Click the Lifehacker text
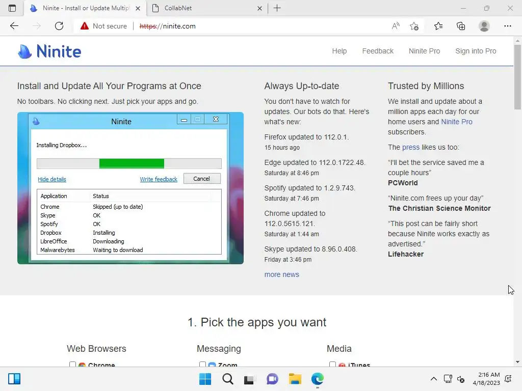This screenshot has height=391, width=522. pos(405,254)
